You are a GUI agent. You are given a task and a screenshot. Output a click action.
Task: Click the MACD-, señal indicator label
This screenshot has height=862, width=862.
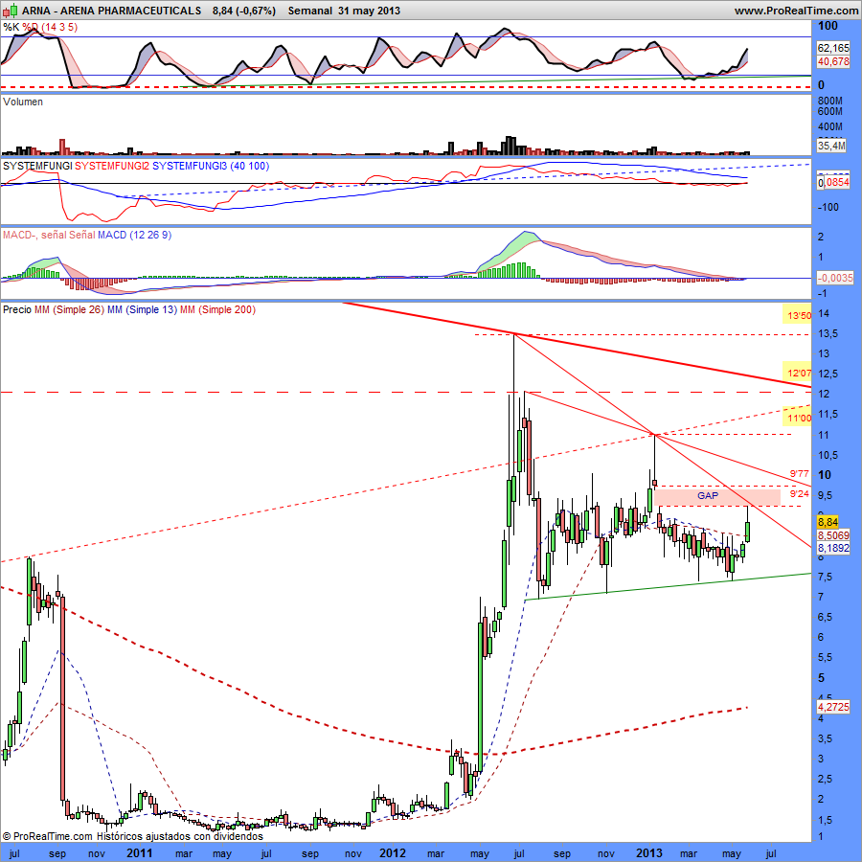[x=34, y=235]
